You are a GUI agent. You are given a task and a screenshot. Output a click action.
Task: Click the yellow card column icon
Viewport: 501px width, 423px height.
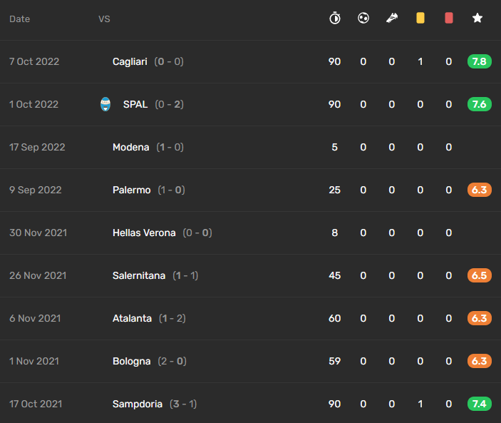pos(420,18)
